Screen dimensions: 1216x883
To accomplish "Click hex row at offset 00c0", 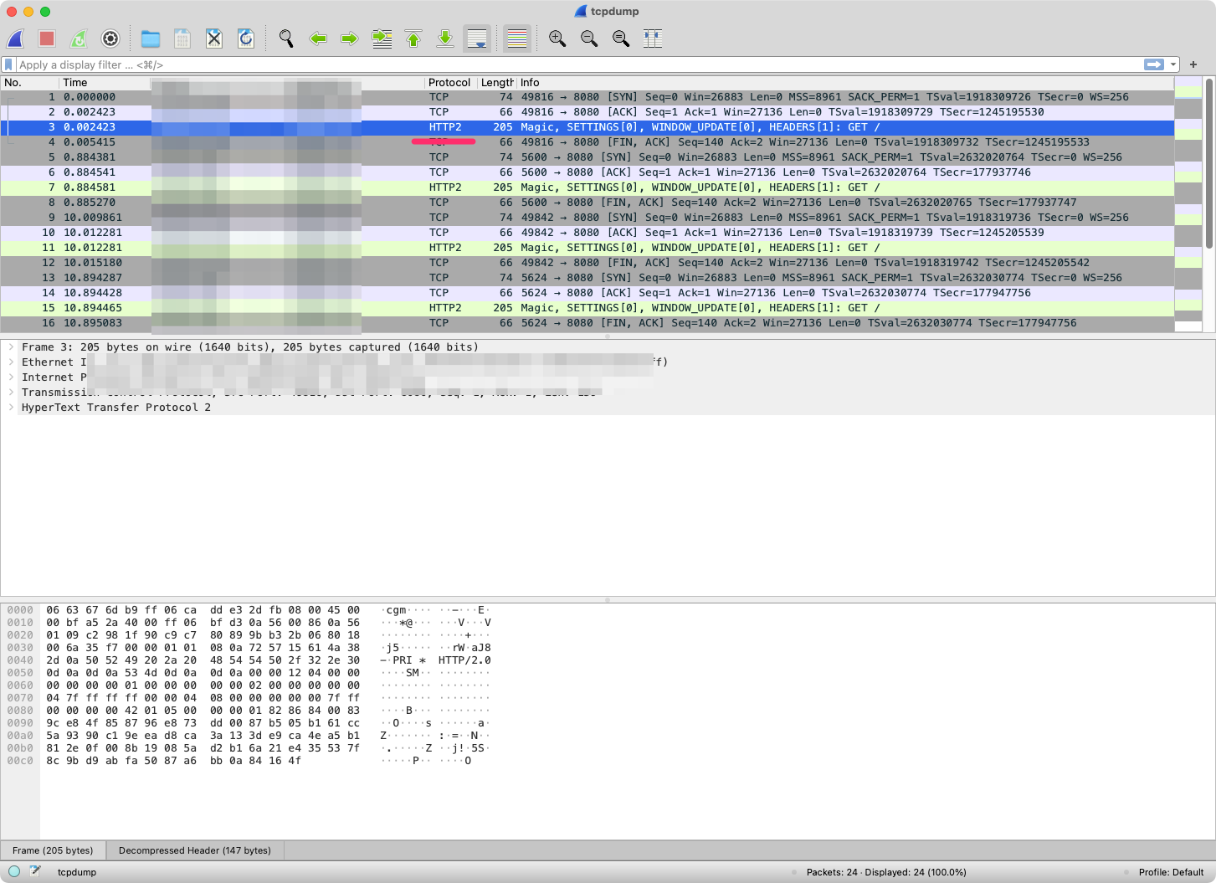I will [x=172, y=761].
